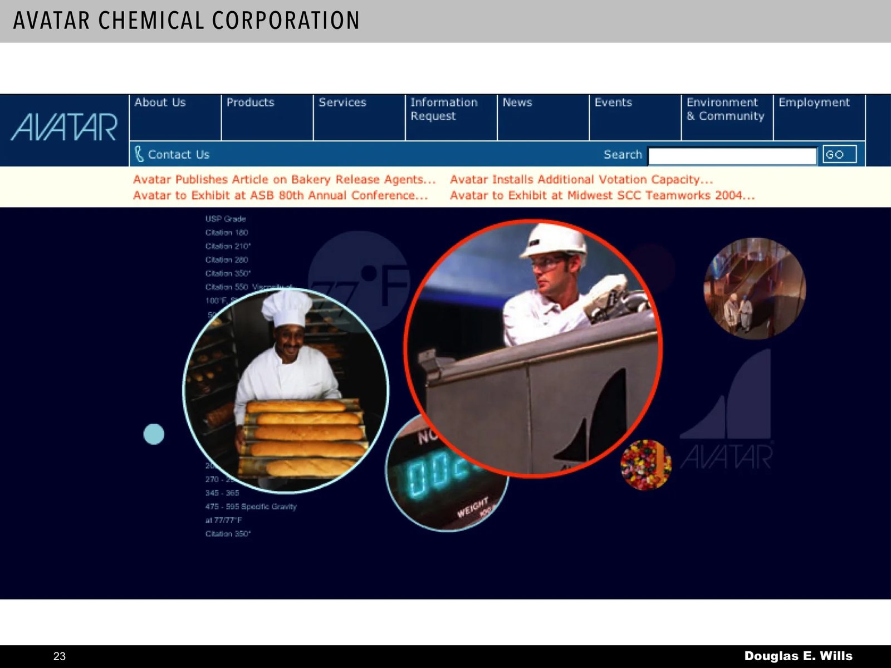Open the Contact Us link
Image resolution: width=891 pixels, height=668 pixels.
pos(179,154)
